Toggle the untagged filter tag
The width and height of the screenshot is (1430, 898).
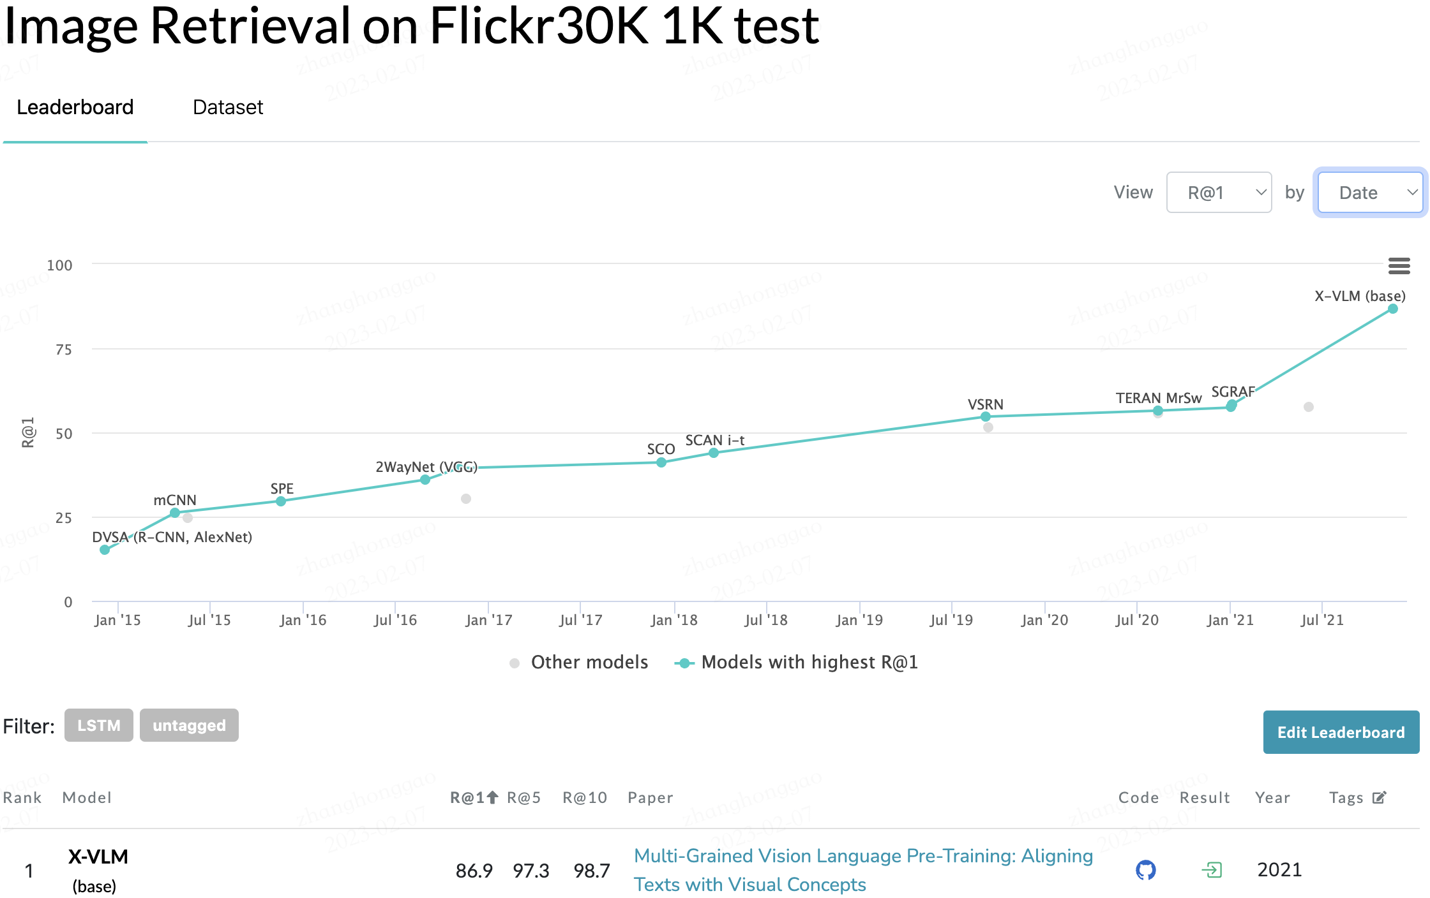(x=189, y=726)
